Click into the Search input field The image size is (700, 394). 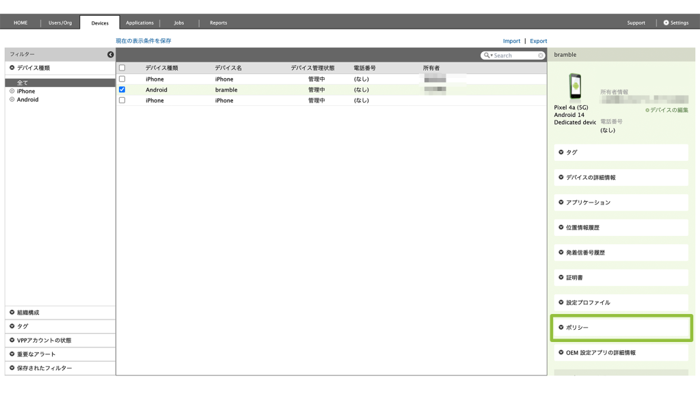click(514, 55)
